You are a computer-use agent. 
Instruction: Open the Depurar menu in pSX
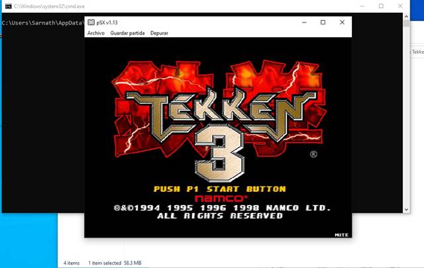coord(159,33)
